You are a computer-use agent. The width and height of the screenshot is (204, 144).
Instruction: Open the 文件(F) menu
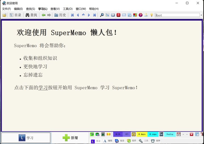[x=6, y=9]
